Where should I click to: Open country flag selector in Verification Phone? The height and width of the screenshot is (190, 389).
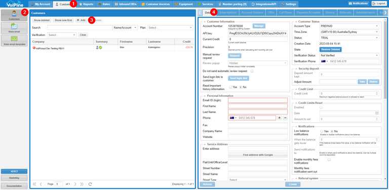pos(325,61)
